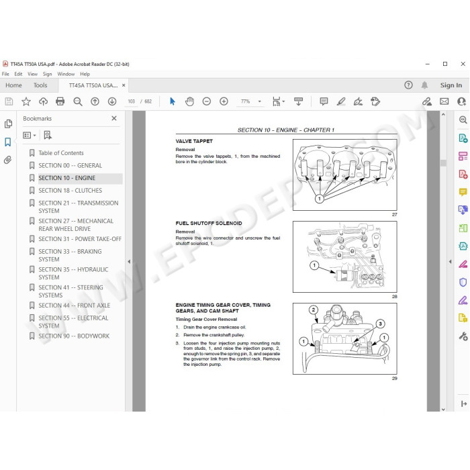The height and width of the screenshot is (470, 470).
Task: Activate the hand pan tool
Action: point(189,101)
